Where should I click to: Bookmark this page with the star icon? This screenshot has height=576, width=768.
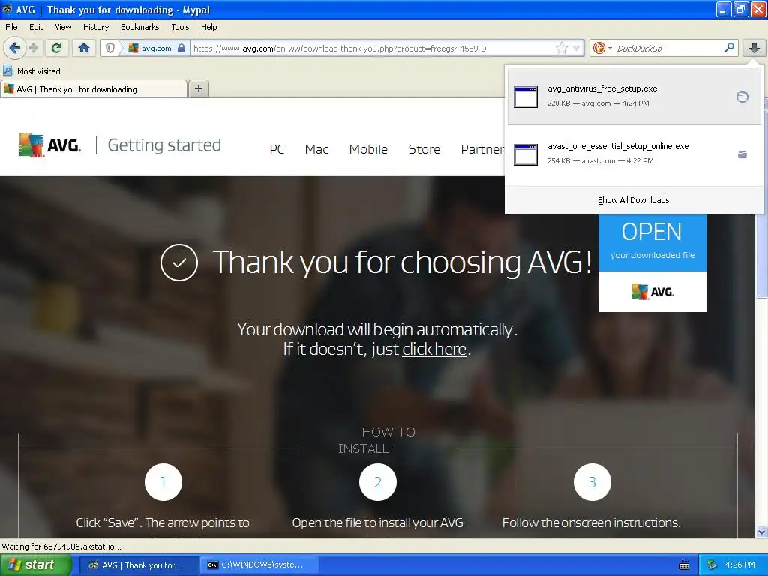[561, 48]
